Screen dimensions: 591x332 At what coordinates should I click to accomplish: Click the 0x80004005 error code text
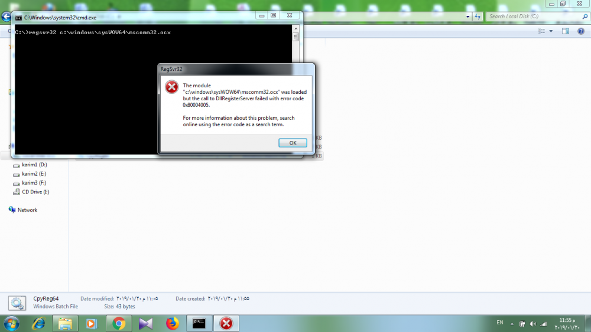[196, 105]
